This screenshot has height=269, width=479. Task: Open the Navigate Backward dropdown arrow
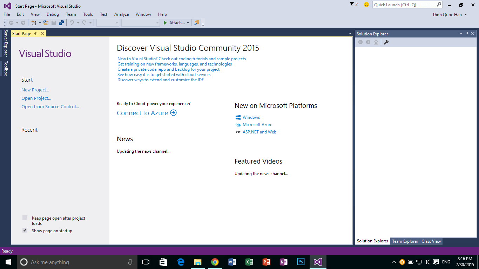point(17,23)
